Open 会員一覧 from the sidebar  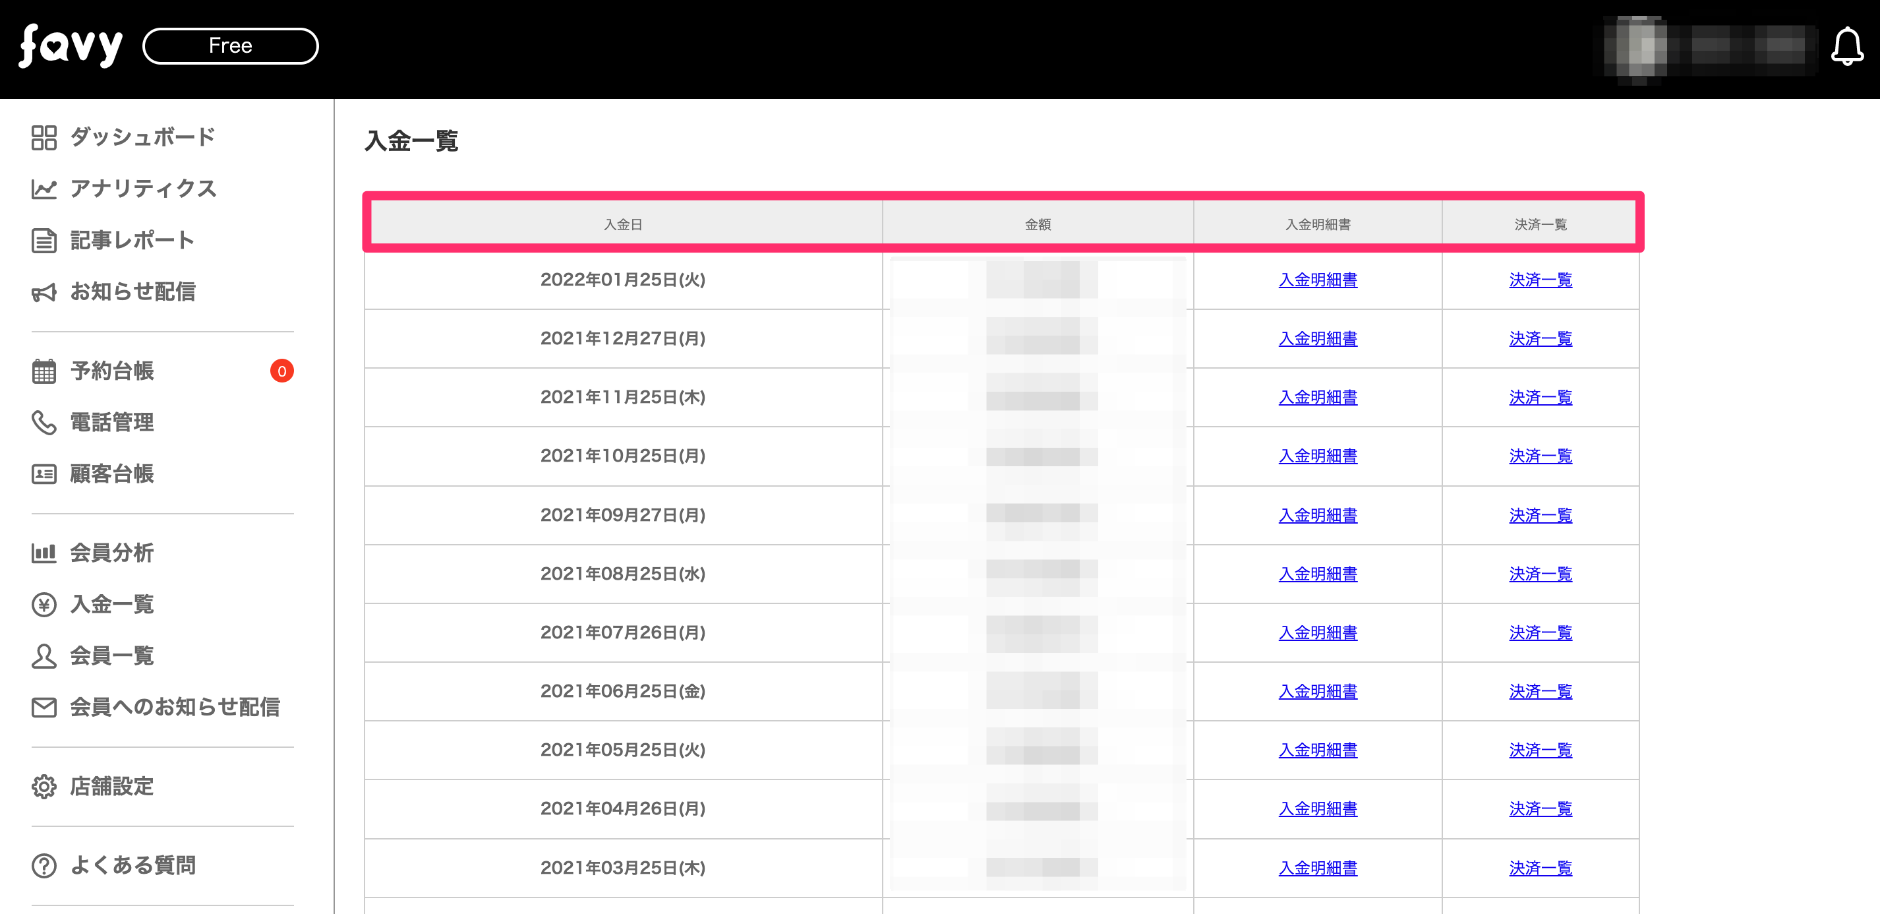click(111, 655)
